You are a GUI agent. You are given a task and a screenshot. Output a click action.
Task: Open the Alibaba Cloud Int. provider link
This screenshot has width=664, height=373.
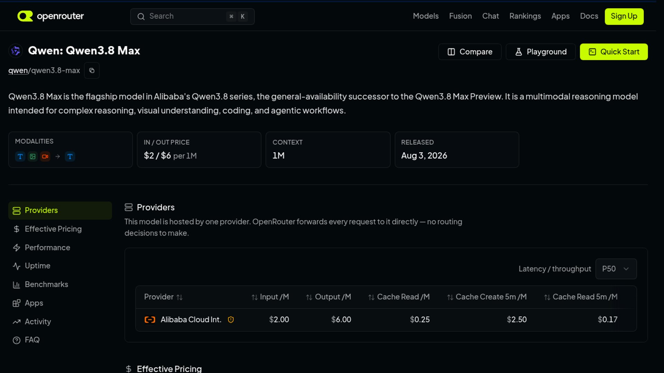[x=191, y=319]
